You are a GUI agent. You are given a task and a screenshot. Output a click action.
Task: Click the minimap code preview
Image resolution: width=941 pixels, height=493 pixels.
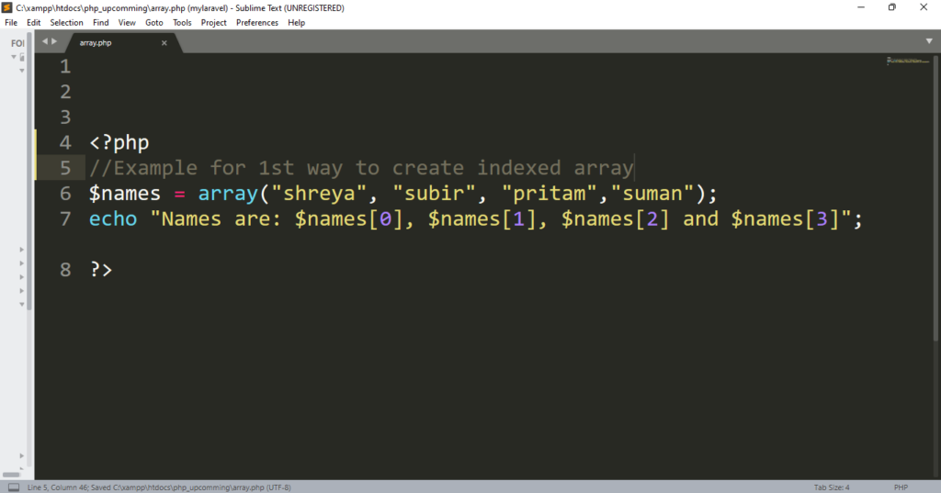pyautogui.click(x=903, y=62)
